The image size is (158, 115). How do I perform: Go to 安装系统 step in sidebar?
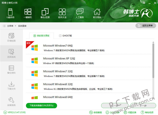[11, 102]
